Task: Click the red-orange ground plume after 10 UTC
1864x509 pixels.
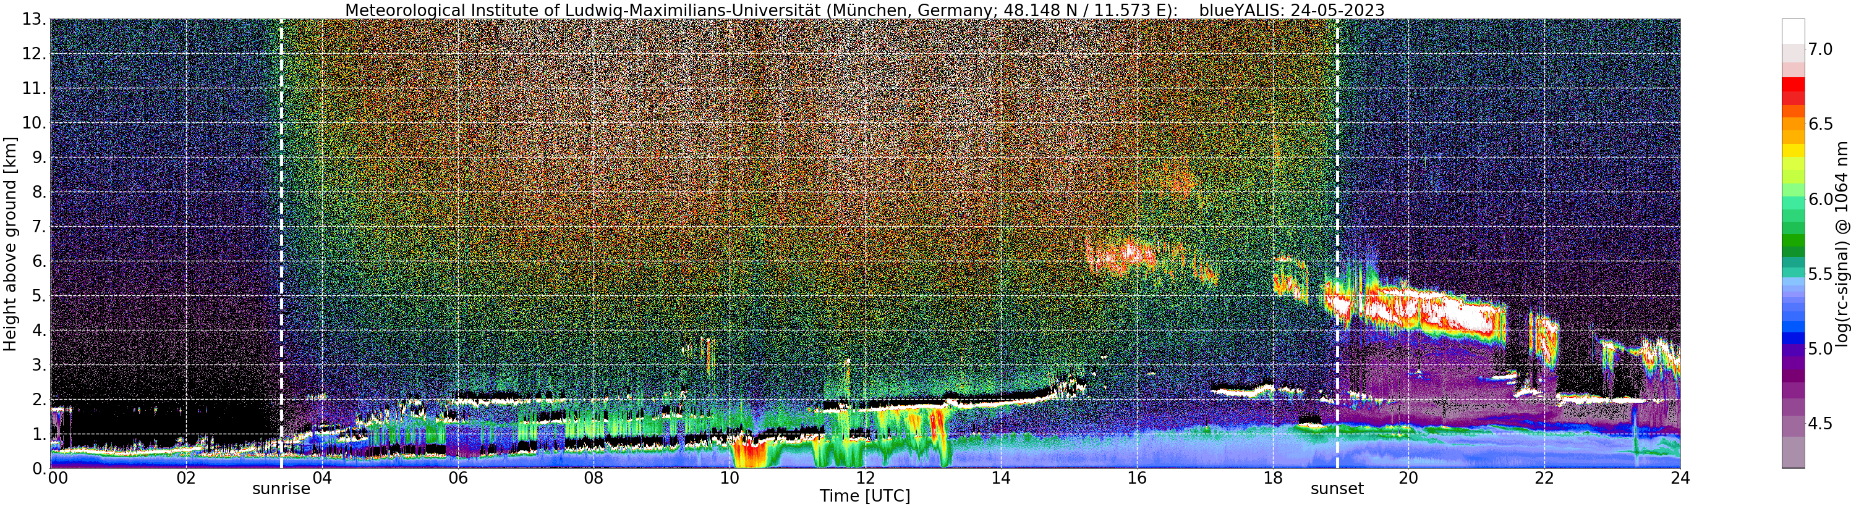Action: [x=749, y=453]
